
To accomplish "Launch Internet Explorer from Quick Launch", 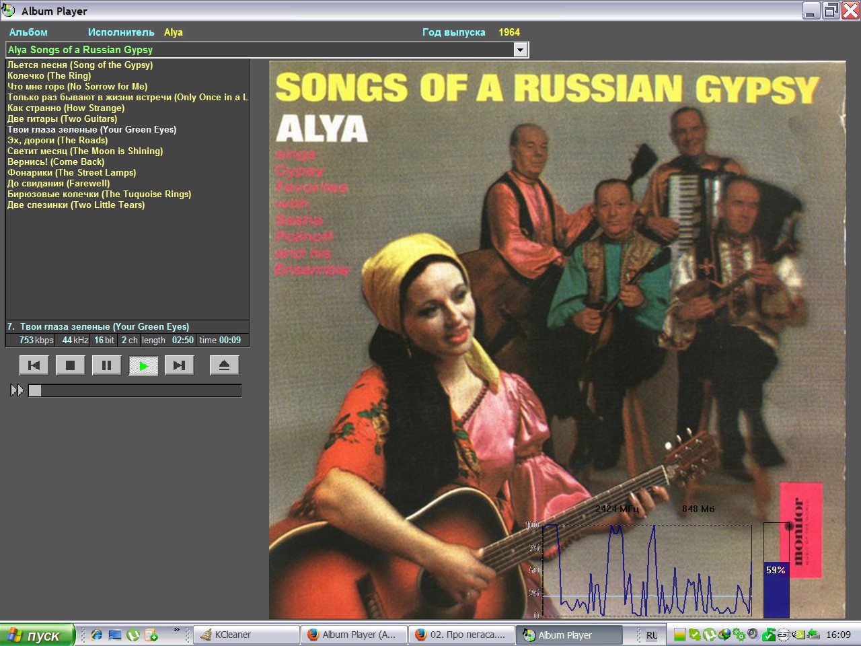I will tap(97, 635).
